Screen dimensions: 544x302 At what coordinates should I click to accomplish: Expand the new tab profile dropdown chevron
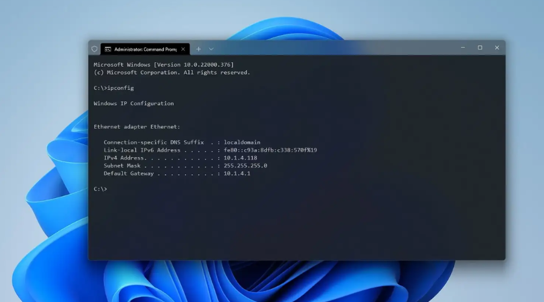click(x=211, y=50)
